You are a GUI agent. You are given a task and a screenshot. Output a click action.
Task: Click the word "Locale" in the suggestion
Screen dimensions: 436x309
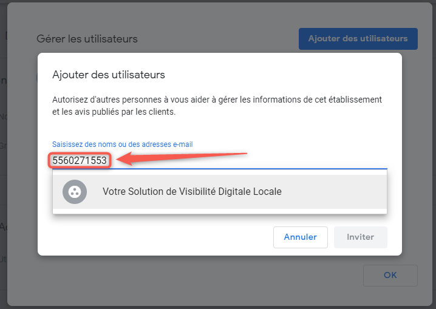click(267, 192)
